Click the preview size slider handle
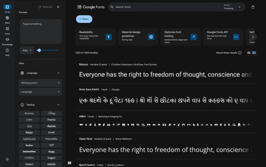The width and height of the screenshot is (266, 167). (x=39, y=50)
